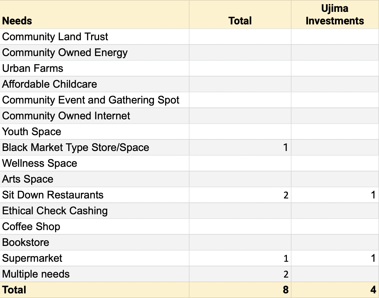The width and height of the screenshot is (379, 298).
Task: Select the Community Land Trust cell
Action: [x=55, y=37]
